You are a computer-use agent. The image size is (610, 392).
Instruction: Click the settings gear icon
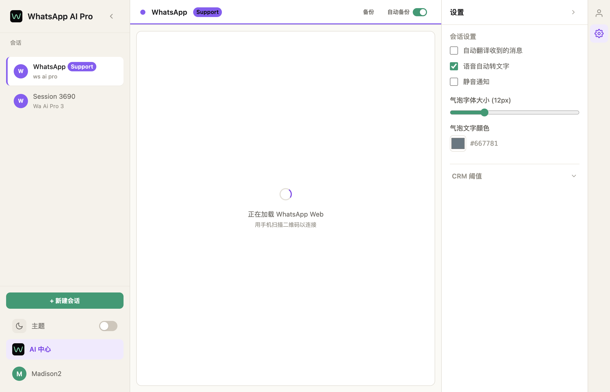click(599, 34)
